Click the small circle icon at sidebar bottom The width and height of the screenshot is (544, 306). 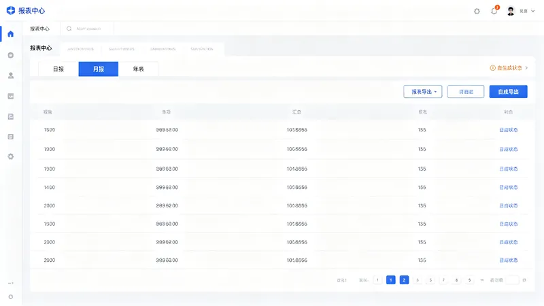(x=11, y=297)
